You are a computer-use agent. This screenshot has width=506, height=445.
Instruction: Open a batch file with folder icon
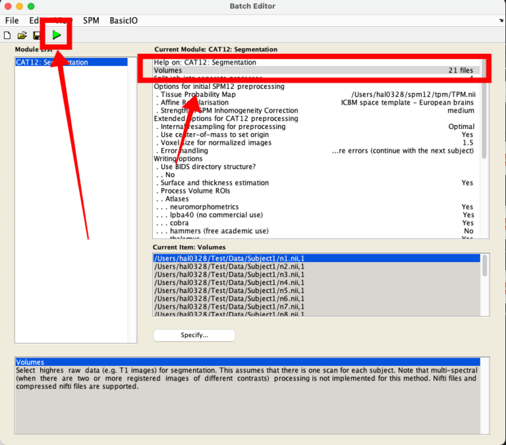click(22, 35)
